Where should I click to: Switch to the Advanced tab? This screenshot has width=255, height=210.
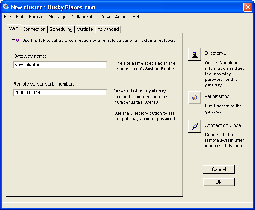click(x=108, y=29)
